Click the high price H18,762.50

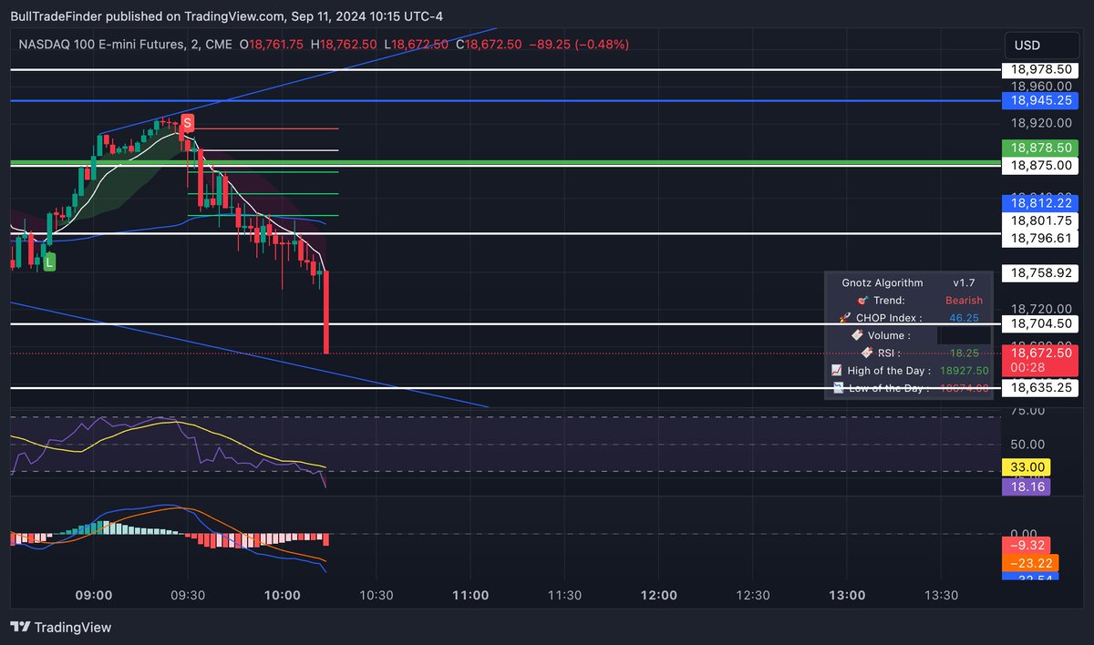pos(344,44)
